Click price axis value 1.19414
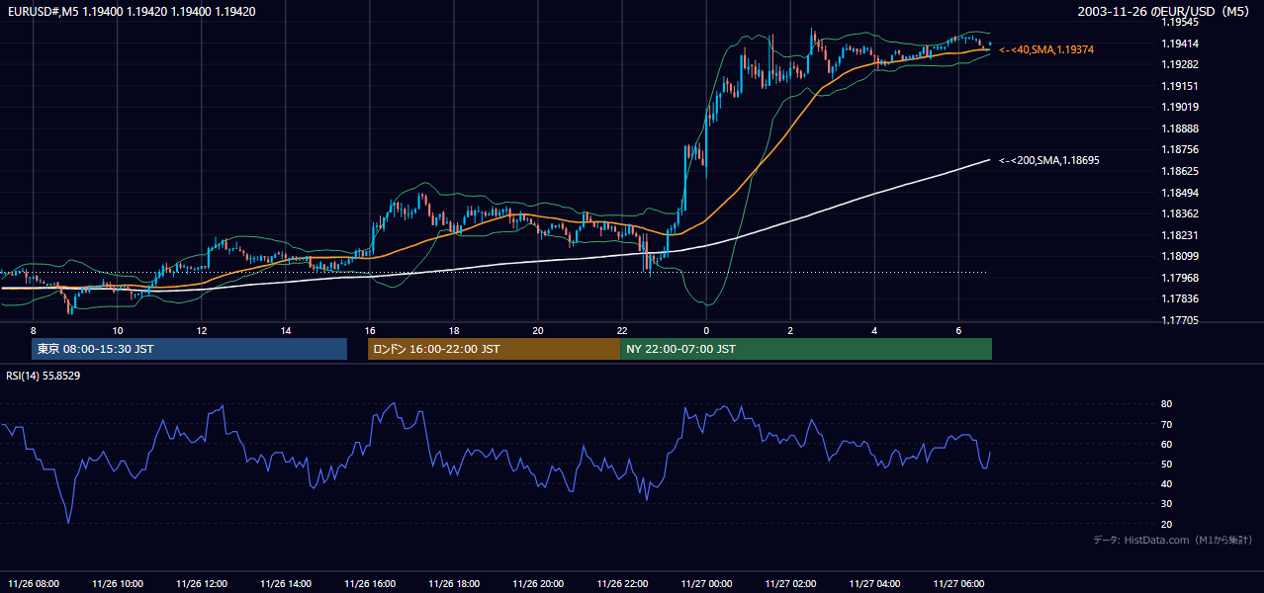The image size is (1264, 593). 1180,43
